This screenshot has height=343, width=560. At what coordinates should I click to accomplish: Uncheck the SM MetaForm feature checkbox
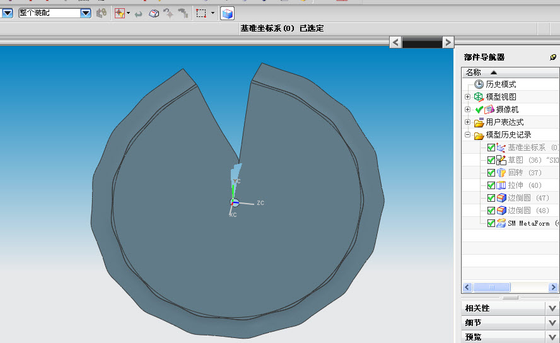(491, 223)
